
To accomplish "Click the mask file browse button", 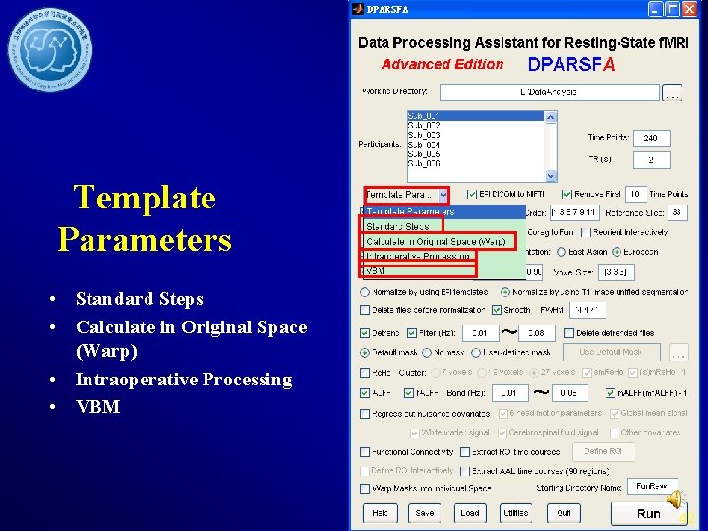I will click(678, 353).
